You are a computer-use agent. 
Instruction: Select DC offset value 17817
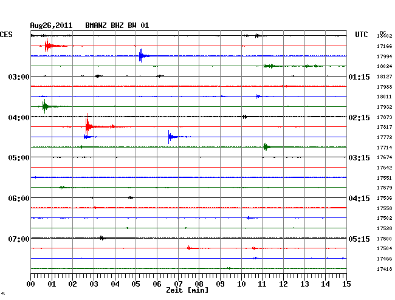385,127
